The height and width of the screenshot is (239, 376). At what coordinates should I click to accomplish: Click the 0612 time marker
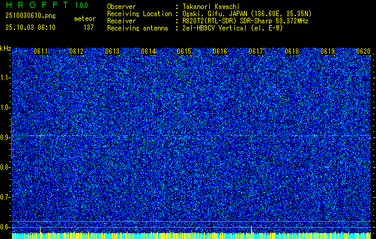pos(77,51)
